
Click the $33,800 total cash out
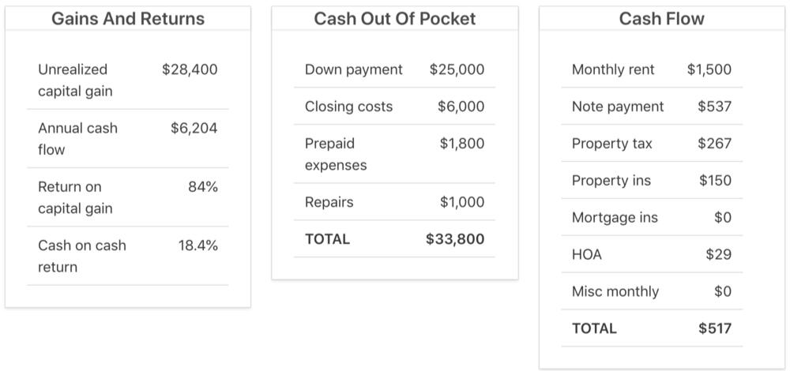(454, 239)
